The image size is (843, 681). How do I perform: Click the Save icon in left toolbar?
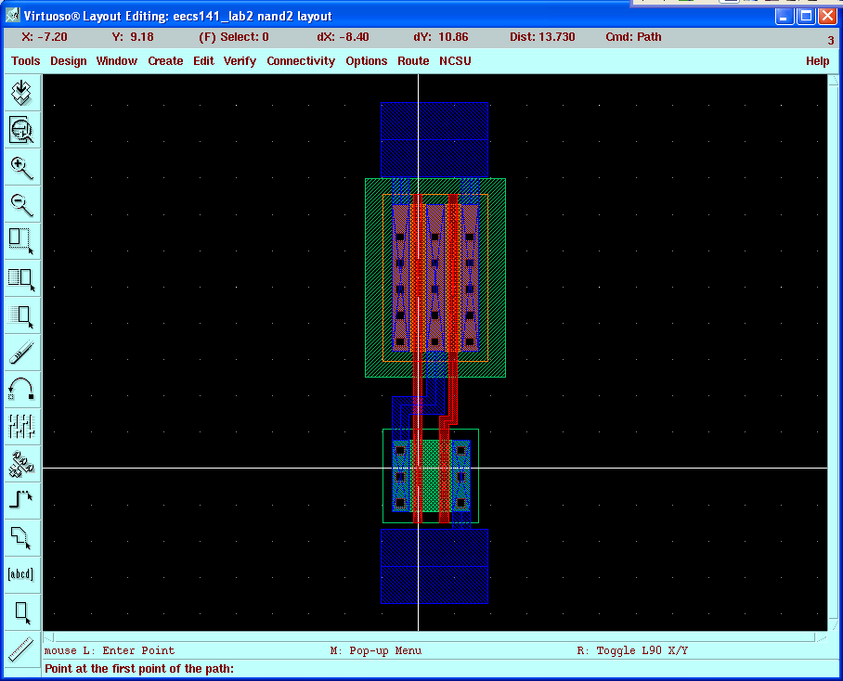21,93
